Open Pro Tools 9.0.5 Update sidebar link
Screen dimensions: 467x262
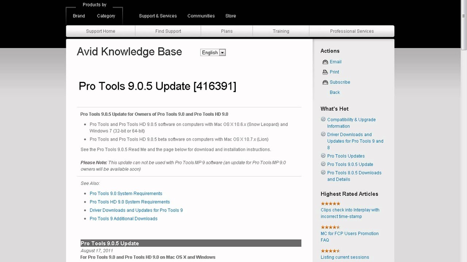[x=350, y=164]
